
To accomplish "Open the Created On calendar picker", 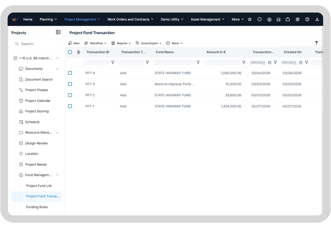I will (x=301, y=62).
